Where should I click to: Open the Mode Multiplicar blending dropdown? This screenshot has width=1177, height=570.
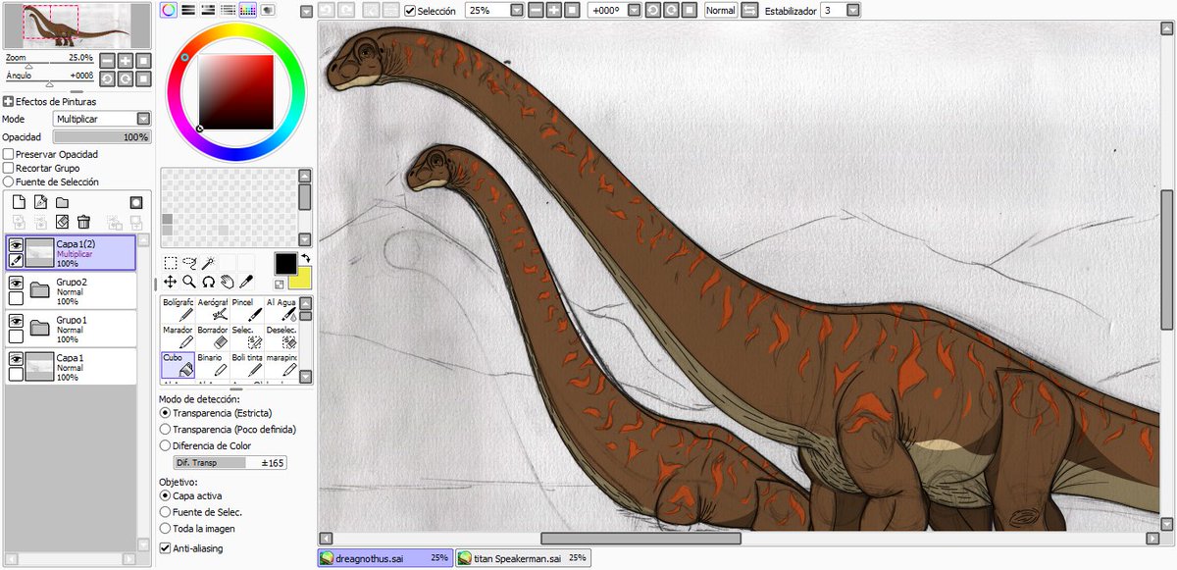coord(143,119)
